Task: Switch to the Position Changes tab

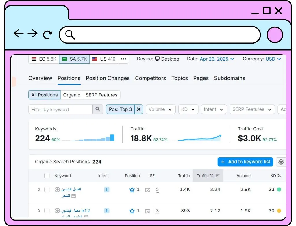Action: coord(108,78)
